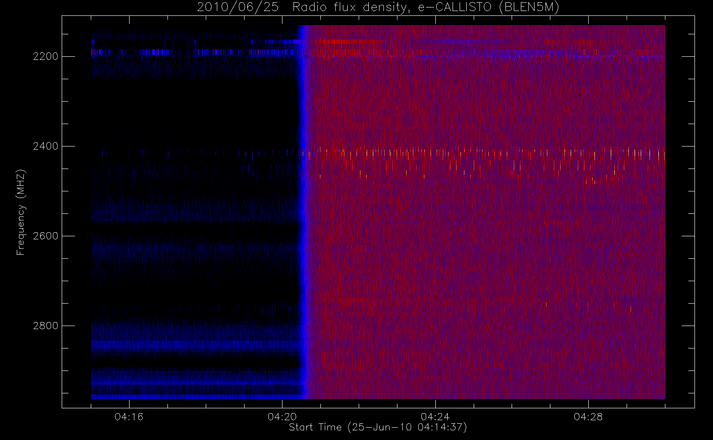Click the 'Frequency (MHZ)' axis label
713x440 pixels.
click(x=21, y=212)
